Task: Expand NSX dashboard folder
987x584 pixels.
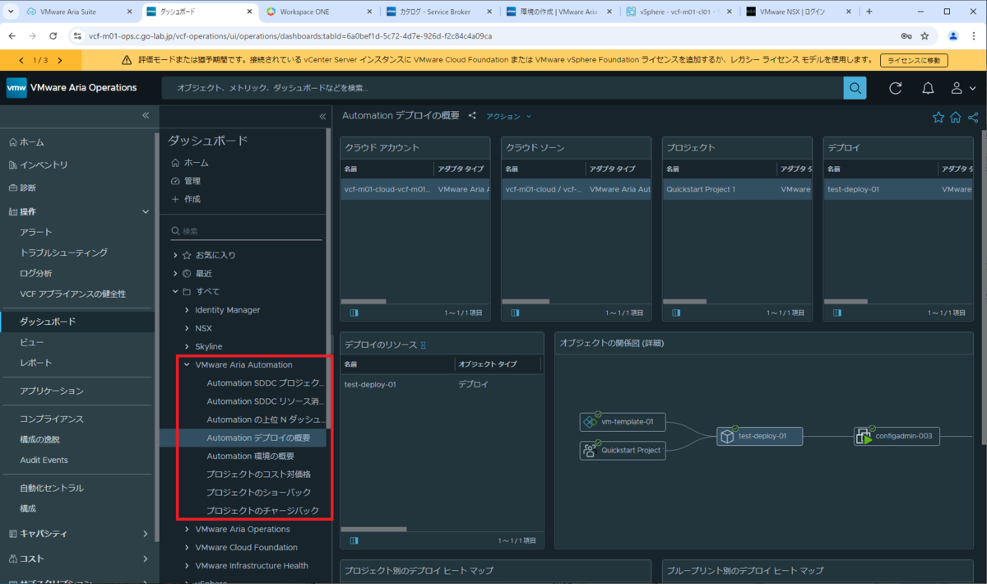Action: [187, 328]
